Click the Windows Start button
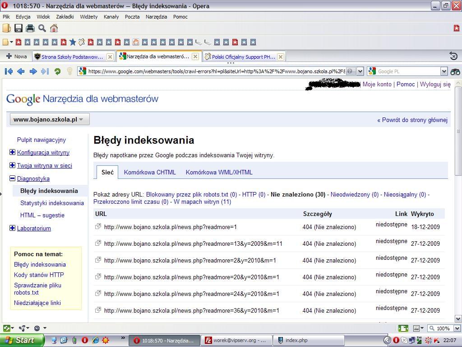This screenshot has height=347, width=462. click(22, 340)
